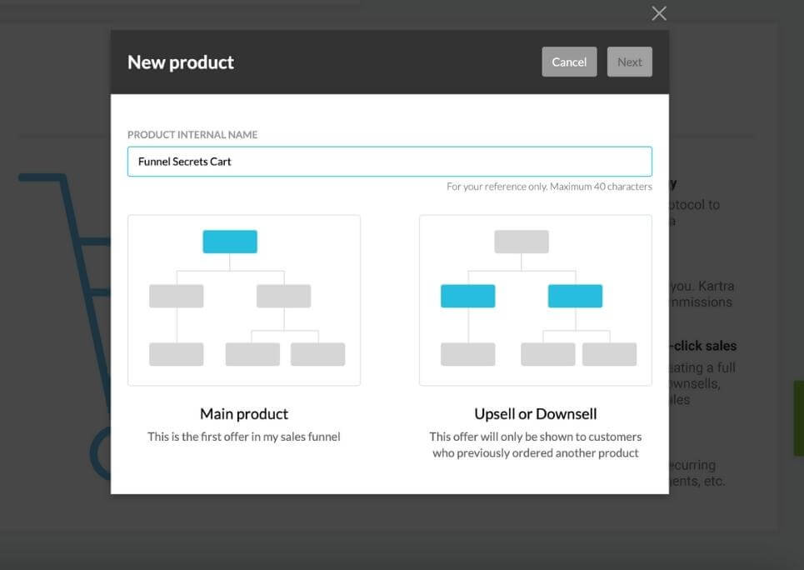Select the Main product diagram card
The image size is (804, 570).
[244, 300]
